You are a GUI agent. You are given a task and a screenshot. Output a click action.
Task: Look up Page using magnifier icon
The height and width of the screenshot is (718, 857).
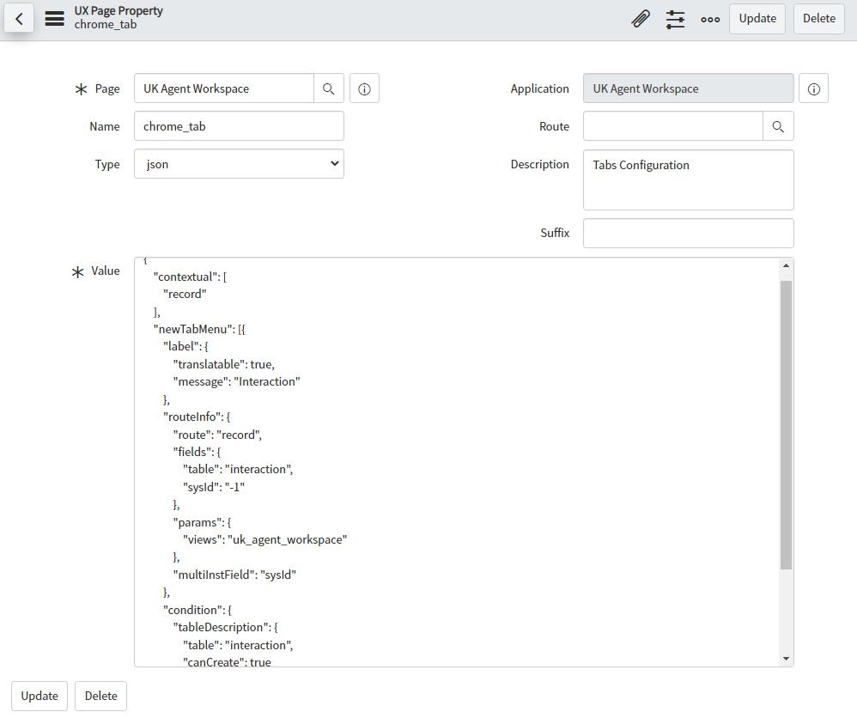click(329, 88)
